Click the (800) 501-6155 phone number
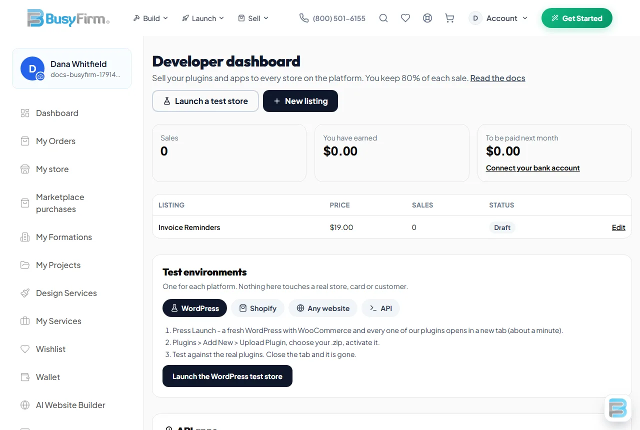The height and width of the screenshot is (430, 640). click(x=339, y=18)
